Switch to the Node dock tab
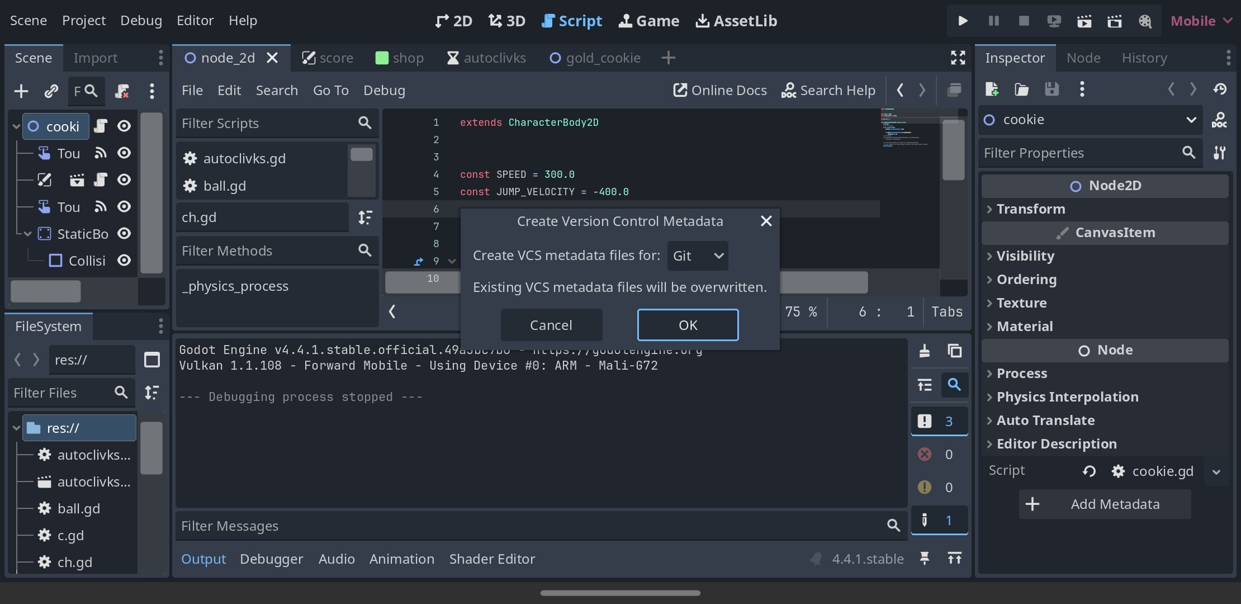 1083,58
